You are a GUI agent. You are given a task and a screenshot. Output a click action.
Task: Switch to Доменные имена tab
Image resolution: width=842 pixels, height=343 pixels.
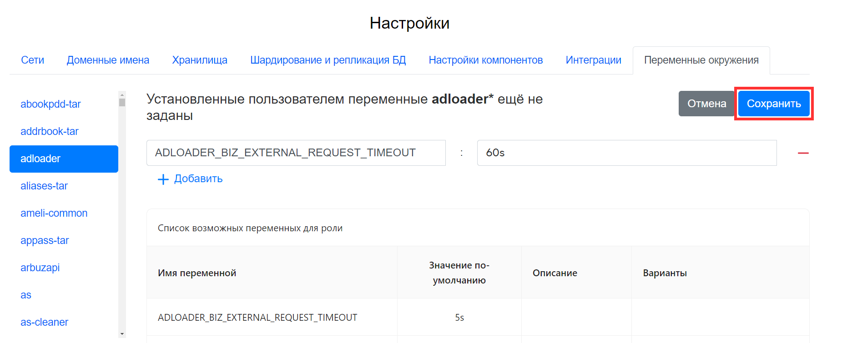tap(108, 60)
